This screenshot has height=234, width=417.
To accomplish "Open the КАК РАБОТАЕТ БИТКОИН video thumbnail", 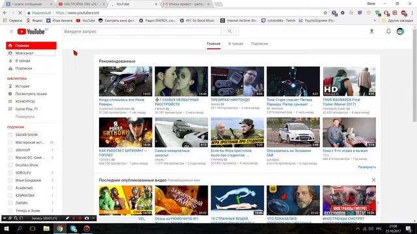I will pos(126,133).
